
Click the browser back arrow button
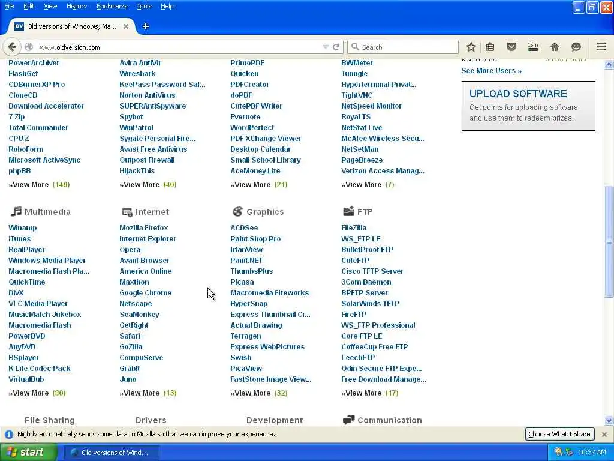(x=12, y=47)
